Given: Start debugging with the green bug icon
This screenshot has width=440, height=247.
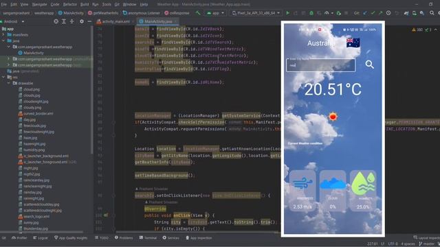Looking at the screenshot, I should coord(311,13).
